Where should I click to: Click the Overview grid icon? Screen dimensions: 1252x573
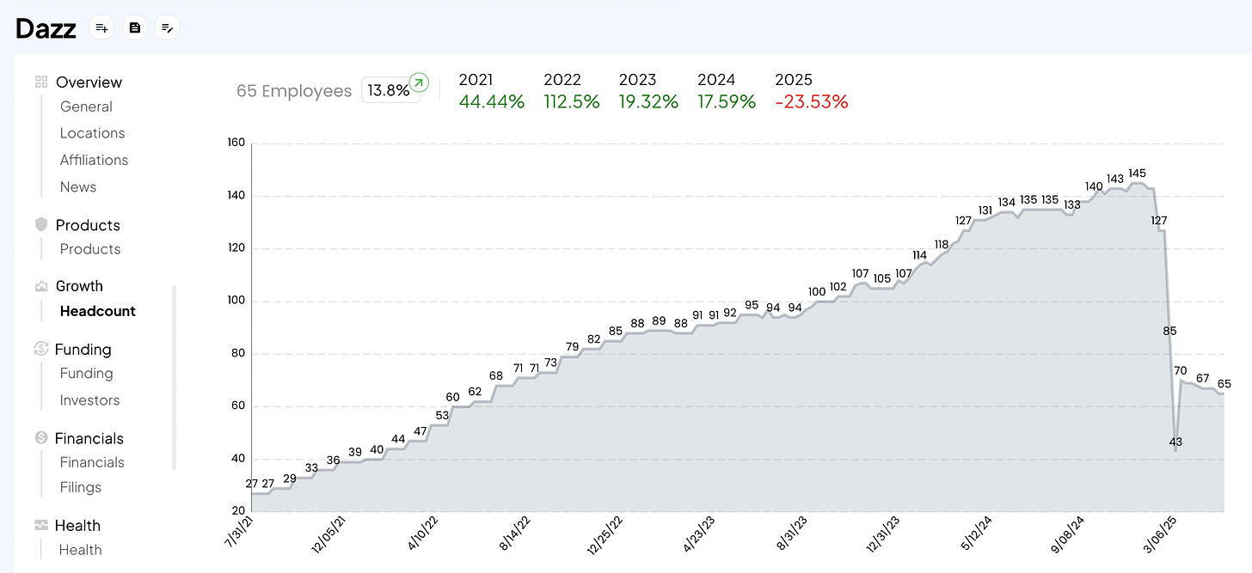tap(40, 82)
